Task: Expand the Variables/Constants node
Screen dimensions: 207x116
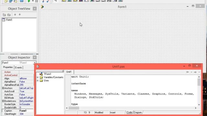Action: tap(38, 77)
